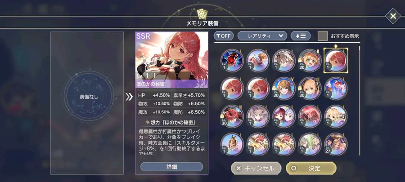Select the locked green-eyed Lv. 30 memoria, rank II
Image resolution: width=405 pixels, height=182 pixels.
coord(310,61)
